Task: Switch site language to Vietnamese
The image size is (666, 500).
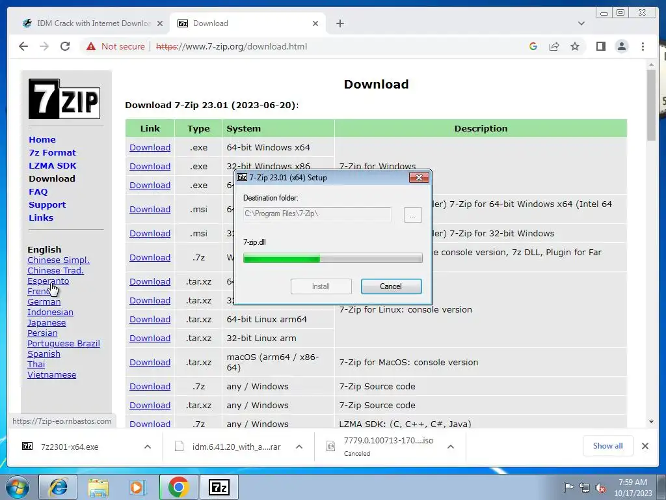Action: pos(52,374)
